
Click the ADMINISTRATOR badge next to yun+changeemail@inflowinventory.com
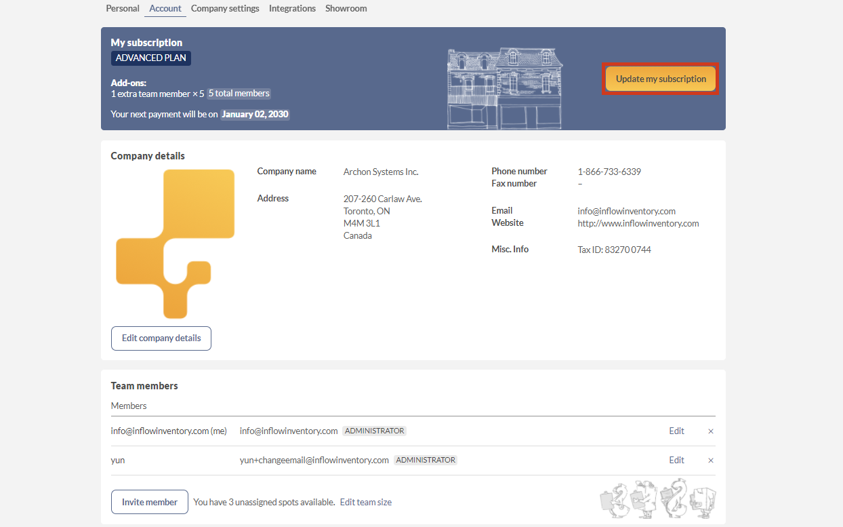point(426,460)
